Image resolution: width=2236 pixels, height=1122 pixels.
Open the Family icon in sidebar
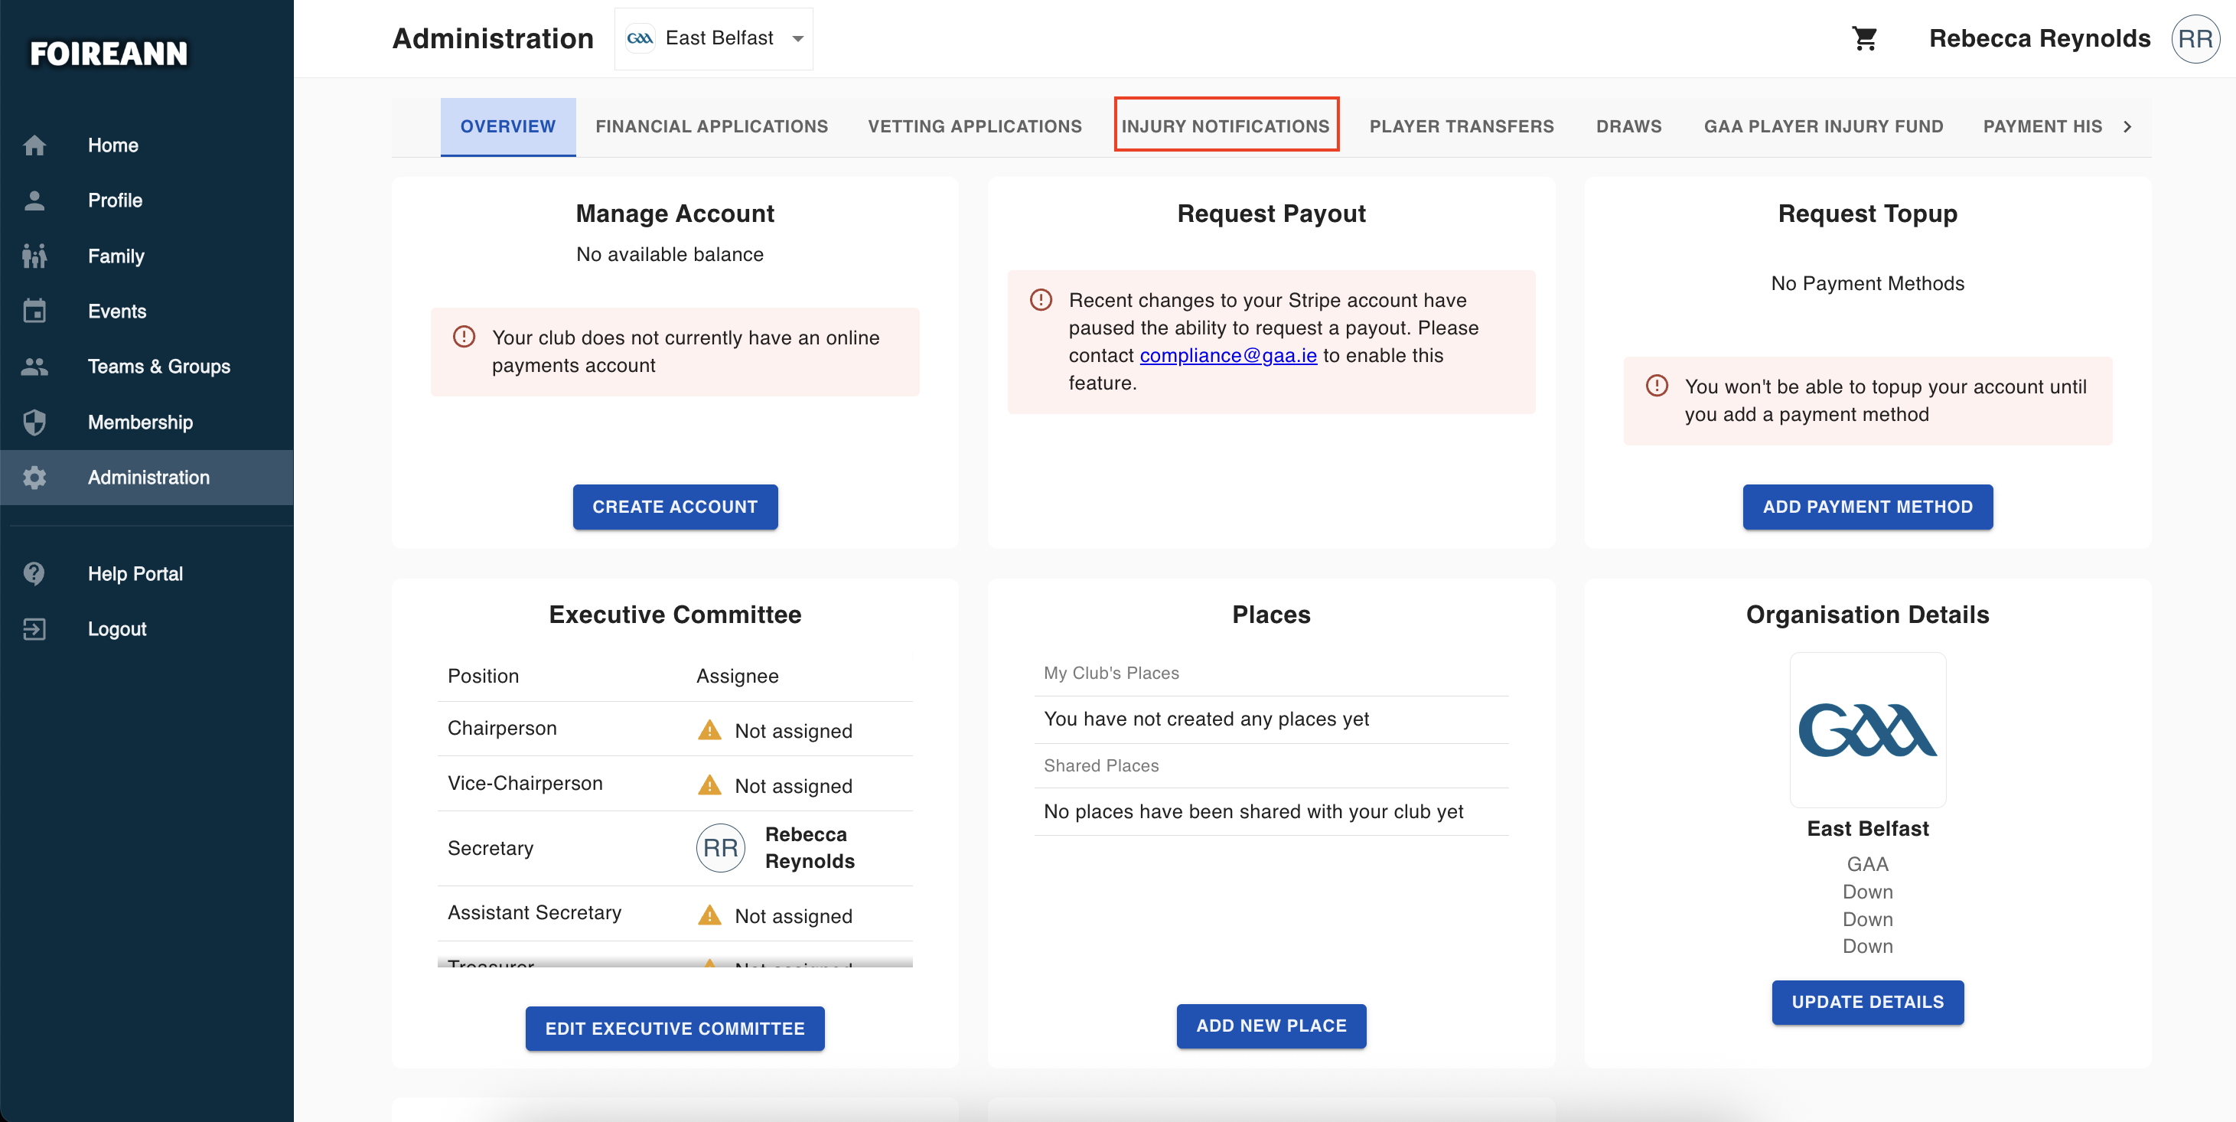click(x=34, y=256)
